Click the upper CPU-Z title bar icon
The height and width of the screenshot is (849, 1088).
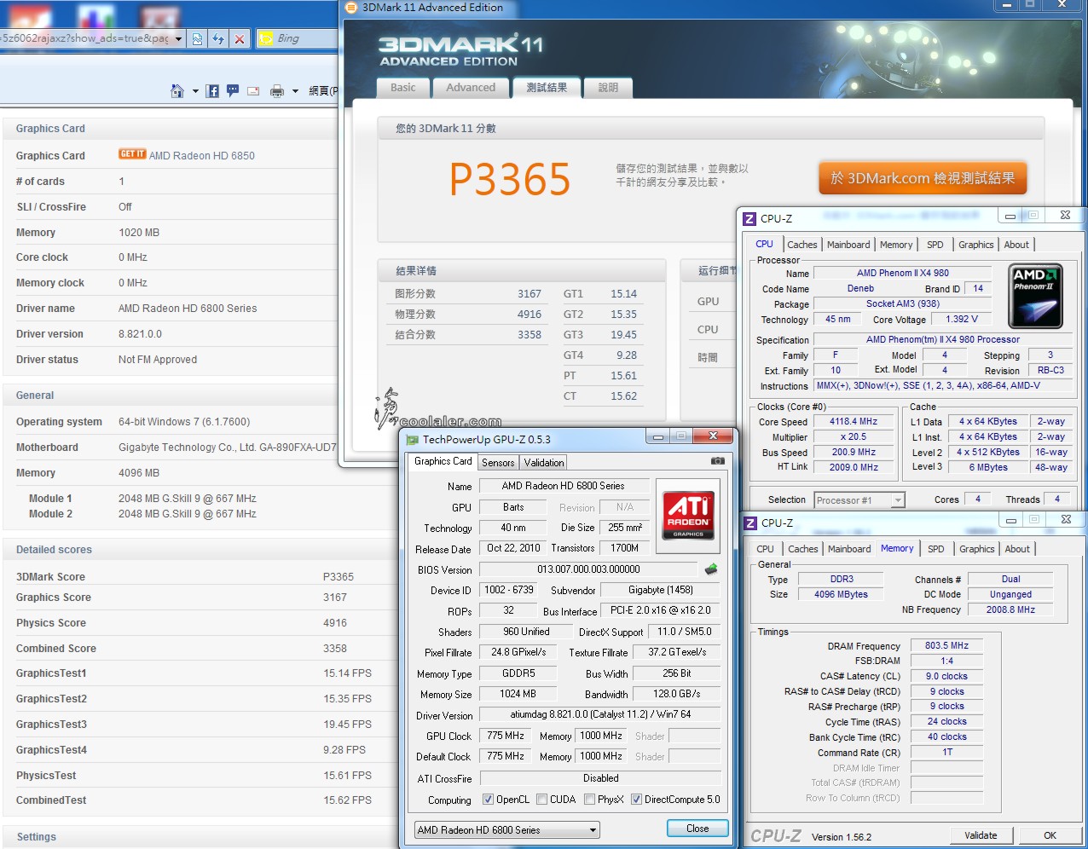(x=749, y=219)
